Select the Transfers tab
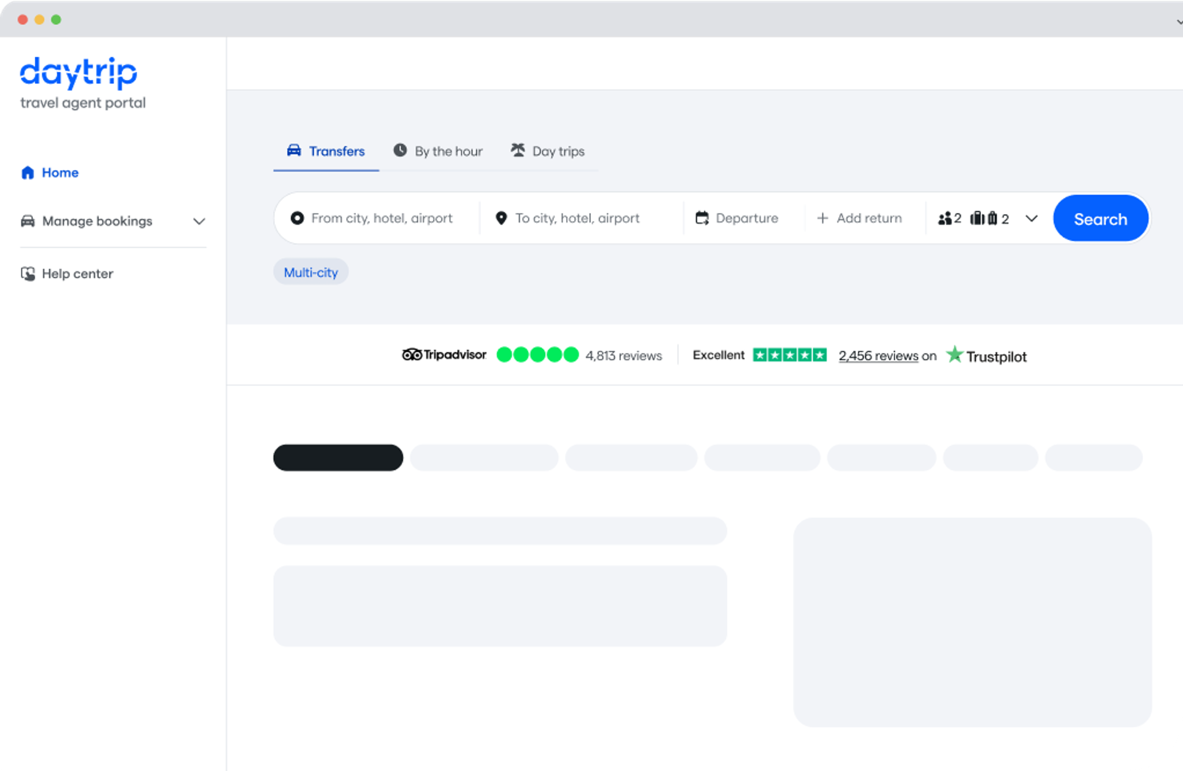Screen dimensions: 1183x771 click(326, 151)
